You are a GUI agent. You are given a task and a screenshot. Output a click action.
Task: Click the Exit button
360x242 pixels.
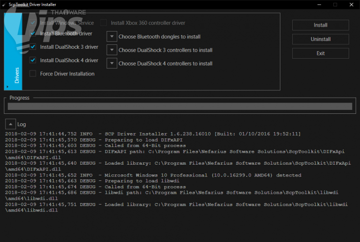coord(320,53)
